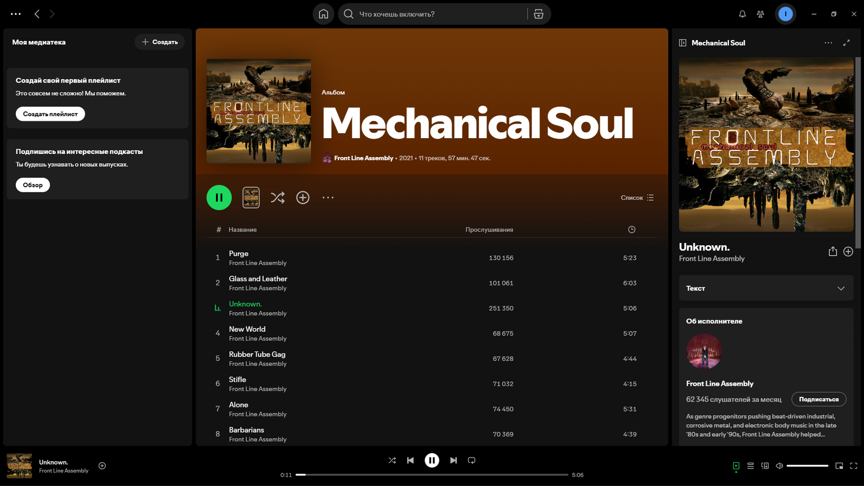Open the app menu at top left
The height and width of the screenshot is (486, 864).
16,14
